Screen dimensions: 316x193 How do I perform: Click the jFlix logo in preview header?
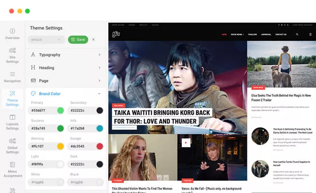pos(116,34)
